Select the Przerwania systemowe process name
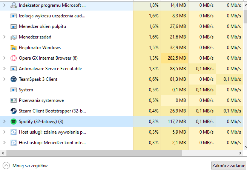The image size is (247, 174). pos(41,100)
